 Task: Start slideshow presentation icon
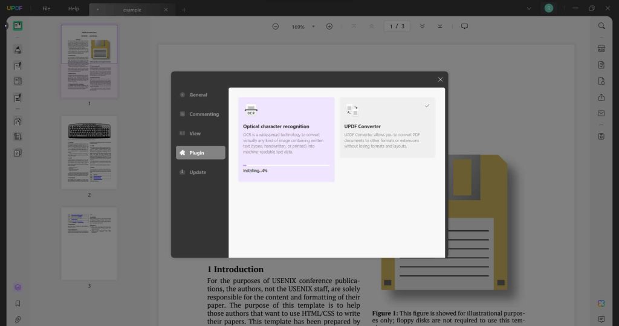coord(465,27)
